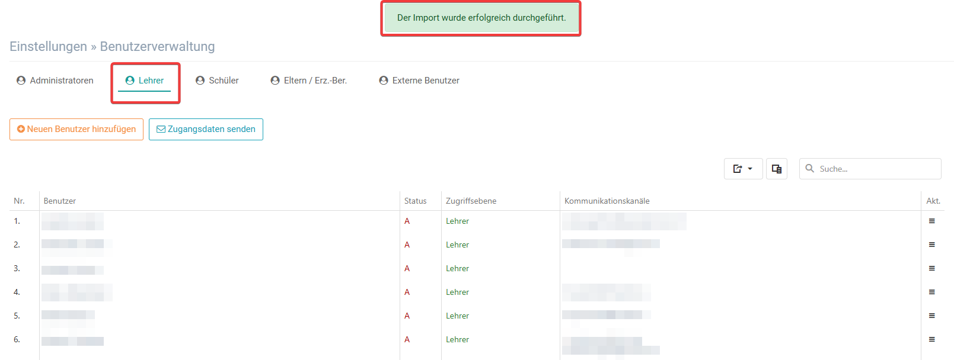Click the Einstellungen breadcrumb heading
Screen dimensions: 954x360
click(x=48, y=46)
